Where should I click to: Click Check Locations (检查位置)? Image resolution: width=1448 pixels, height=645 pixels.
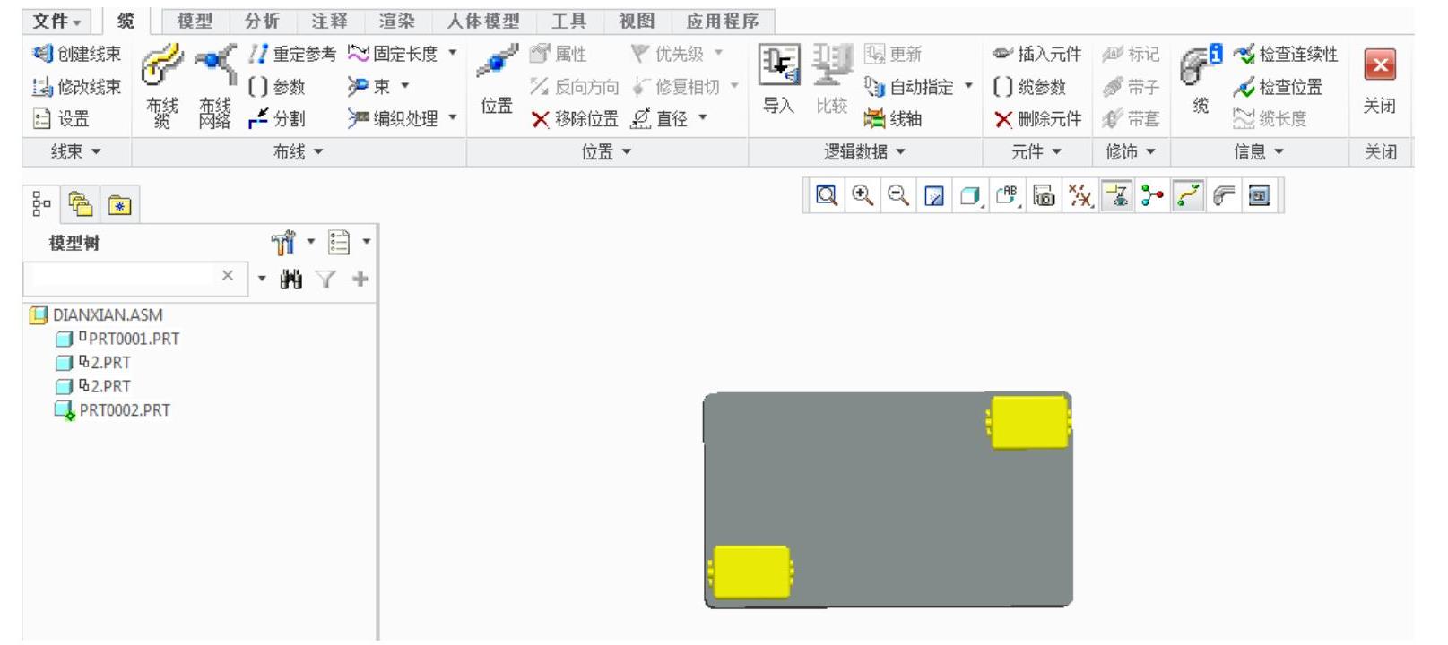[x=1278, y=87]
